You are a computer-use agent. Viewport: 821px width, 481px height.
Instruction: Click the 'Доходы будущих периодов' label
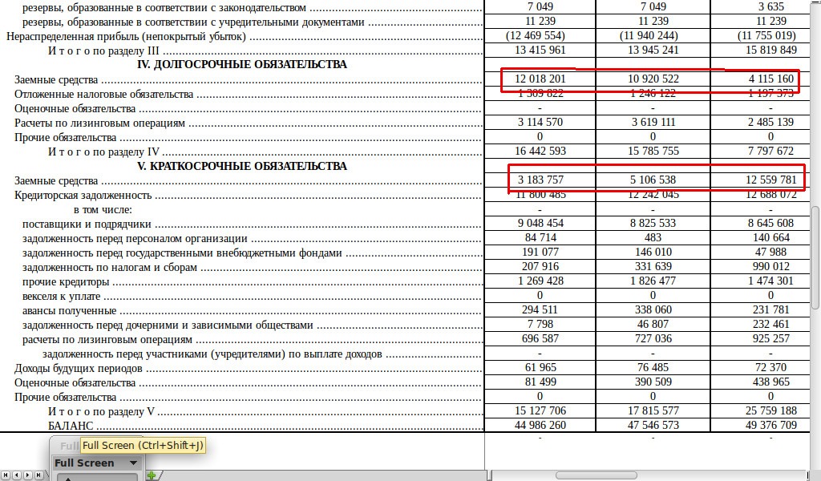click(x=79, y=368)
